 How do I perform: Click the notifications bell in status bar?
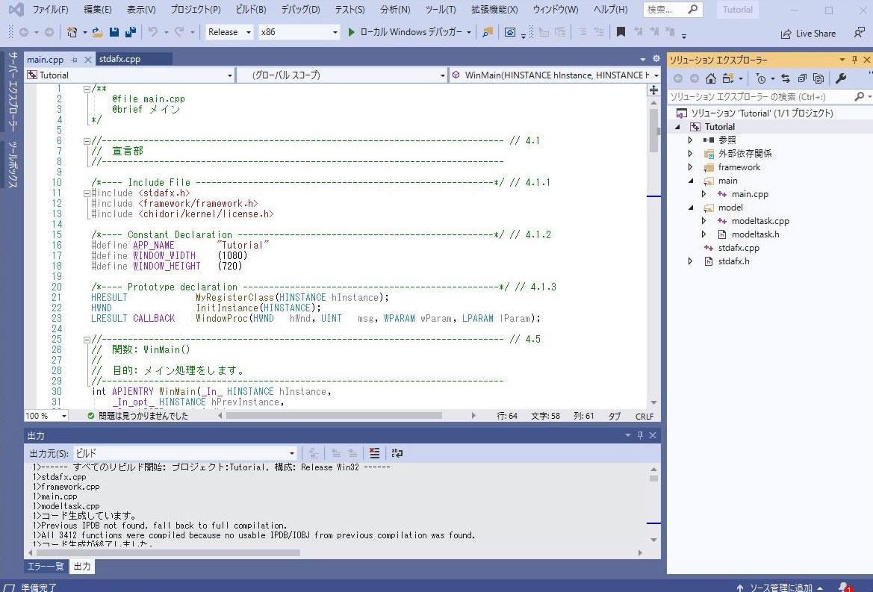(x=843, y=587)
